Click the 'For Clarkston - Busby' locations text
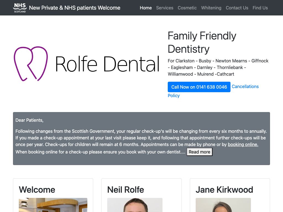The height and width of the screenshot is (212, 283). point(218,67)
